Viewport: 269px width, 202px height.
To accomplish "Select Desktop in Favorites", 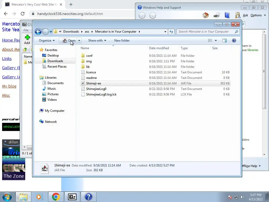I will pos(53,55).
